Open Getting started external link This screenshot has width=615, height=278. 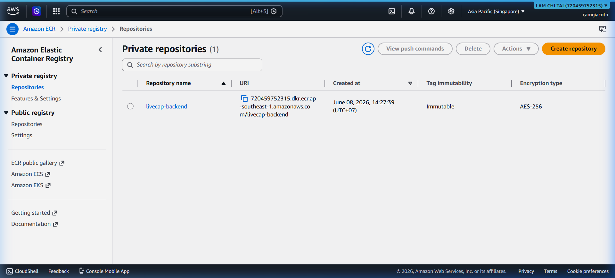pos(34,213)
